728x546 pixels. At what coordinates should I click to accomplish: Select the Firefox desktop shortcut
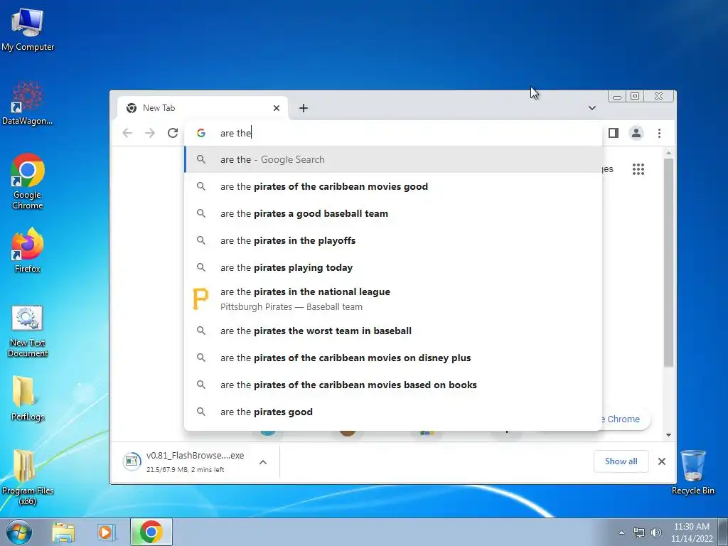28,250
